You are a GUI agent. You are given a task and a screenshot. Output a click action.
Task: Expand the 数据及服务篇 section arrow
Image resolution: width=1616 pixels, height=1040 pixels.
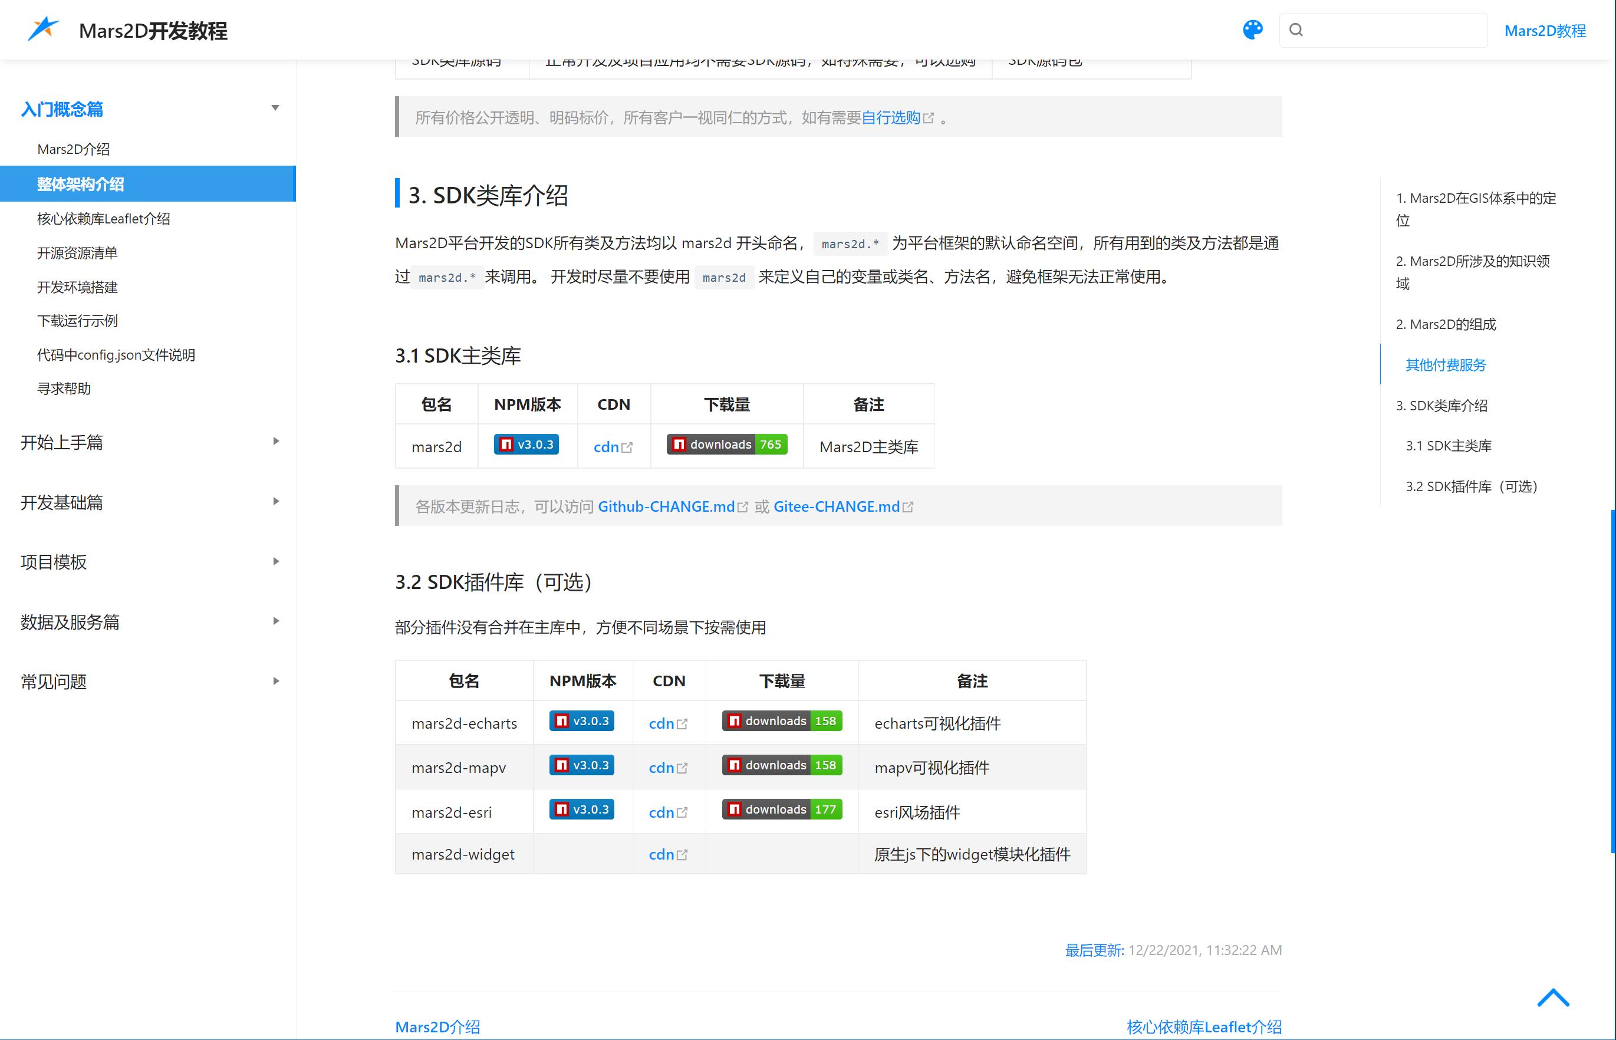(x=275, y=621)
